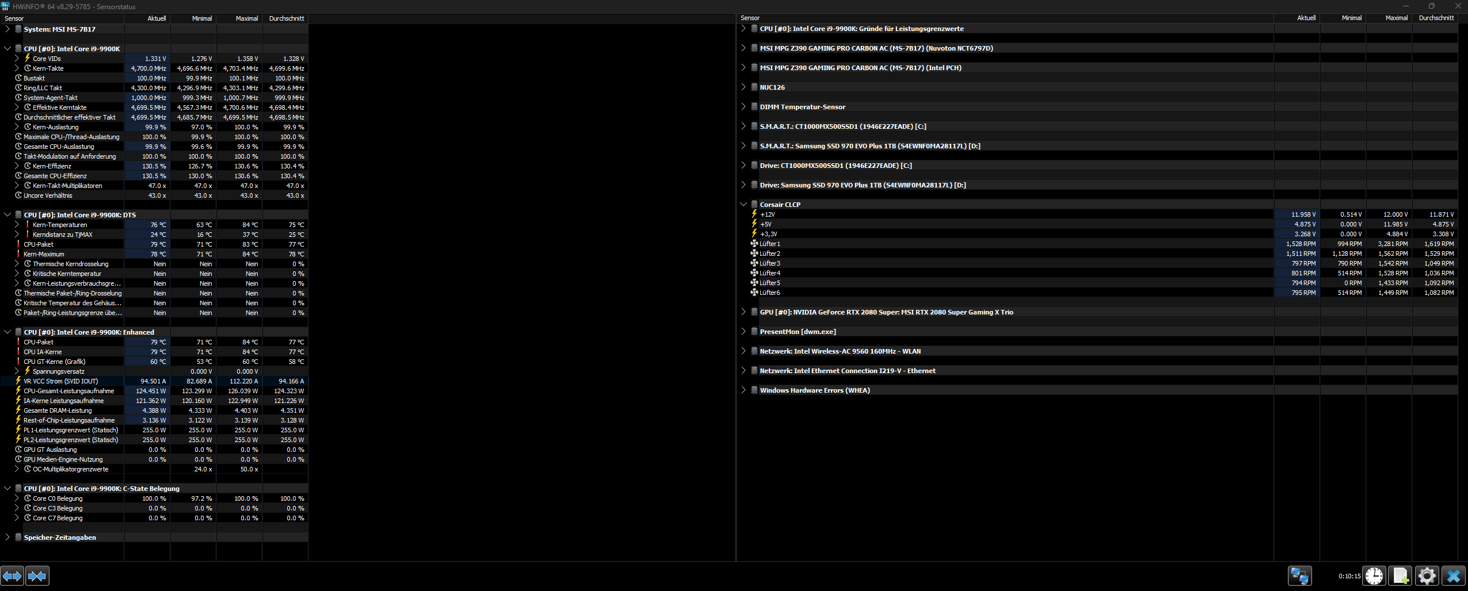Select the CPU-Gesamt-Leistungsaufnahme row
The image size is (1468, 591).
(x=154, y=390)
